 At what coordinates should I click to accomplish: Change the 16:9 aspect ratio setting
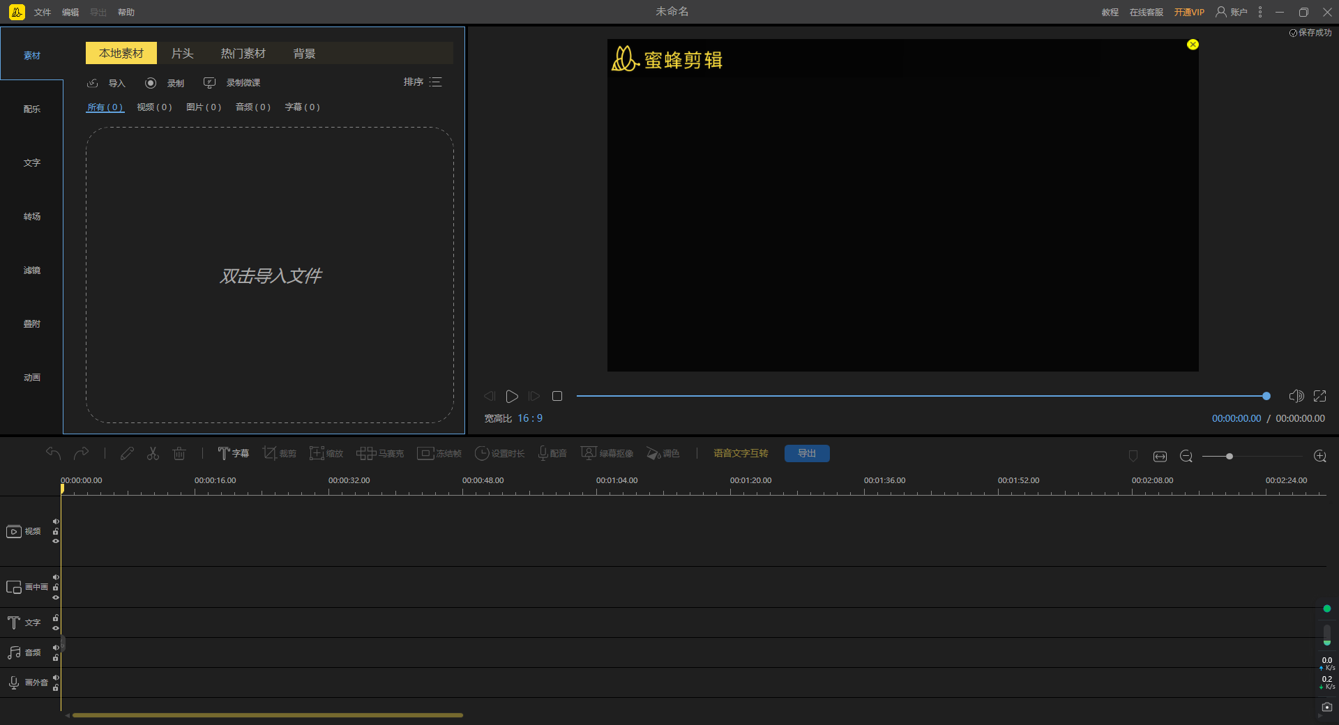coord(529,418)
